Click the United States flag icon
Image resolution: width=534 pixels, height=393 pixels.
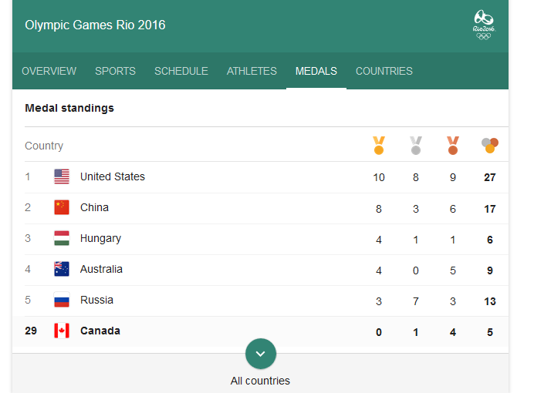[62, 176]
